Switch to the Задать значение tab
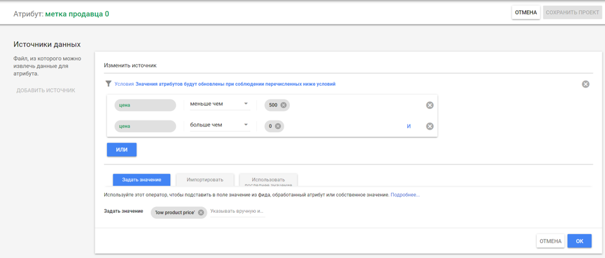605x258 pixels. point(142,180)
